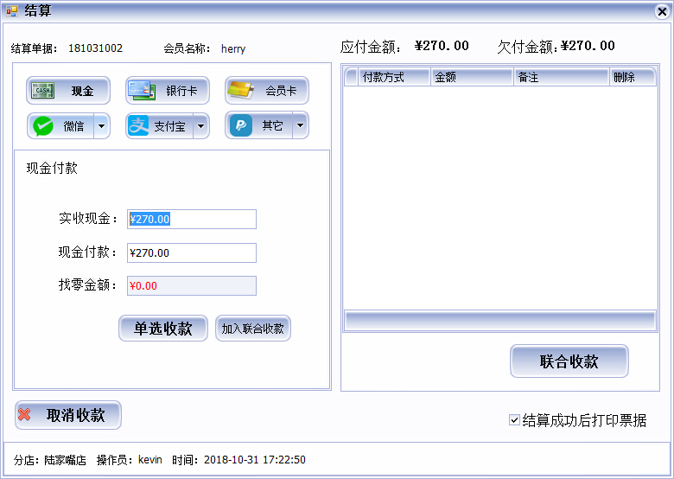Select the Alipay (支付宝) payment icon
674x479 pixels.
pyautogui.click(x=139, y=126)
